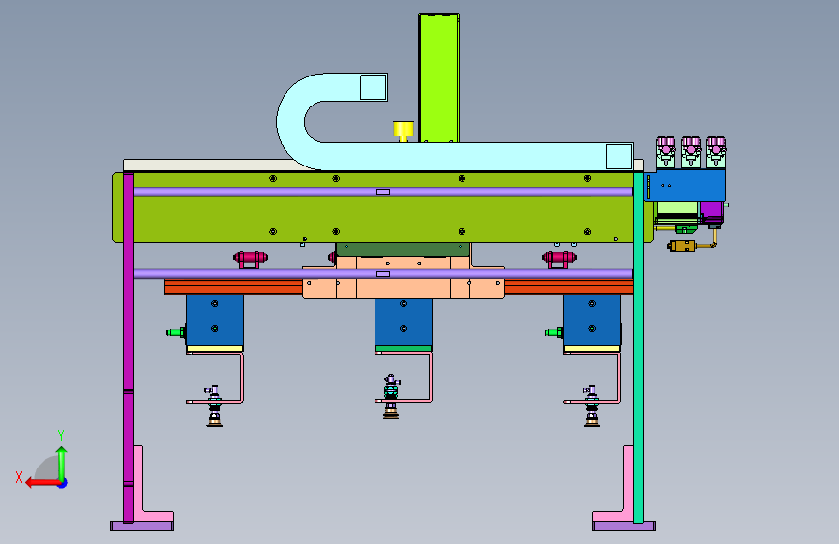This screenshot has height=544, width=839.
Task: Select green pad under the center blue block
Action: 404,348
